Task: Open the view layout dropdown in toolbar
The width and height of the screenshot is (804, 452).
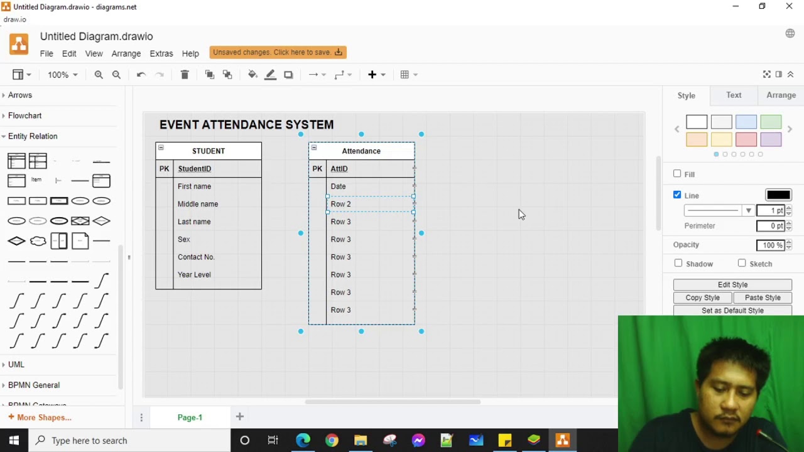Action: pos(21,75)
